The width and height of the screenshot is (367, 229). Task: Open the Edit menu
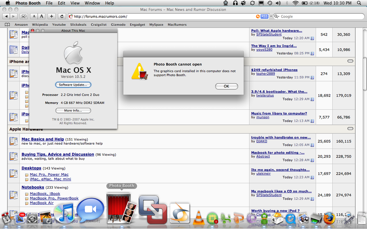point(62,3)
